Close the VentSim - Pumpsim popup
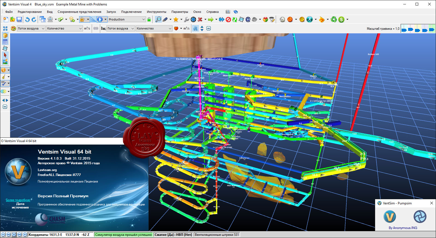The image size is (436, 238). (x=432, y=203)
